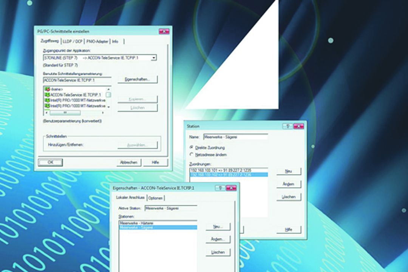The image size is (408, 272).
Task: Click Löschen in the Station dialog
Action: point(289,197)
